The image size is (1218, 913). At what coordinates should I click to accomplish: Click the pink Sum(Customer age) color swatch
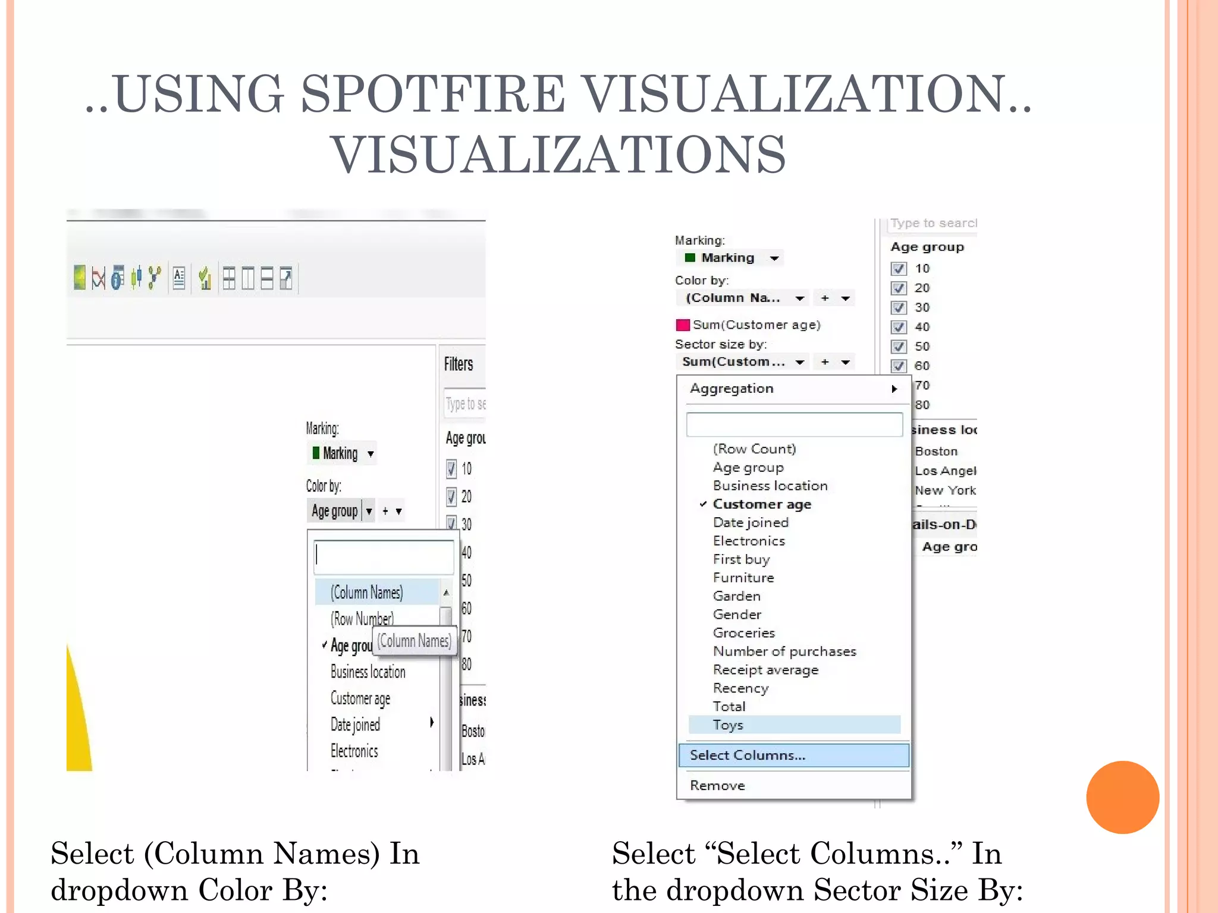(x=683, y=325)
